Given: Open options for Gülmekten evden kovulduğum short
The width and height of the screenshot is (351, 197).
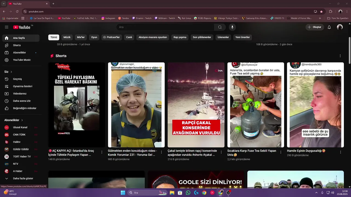Looking at the screenshot, I should pyautogui.click(x=161, y=152).
